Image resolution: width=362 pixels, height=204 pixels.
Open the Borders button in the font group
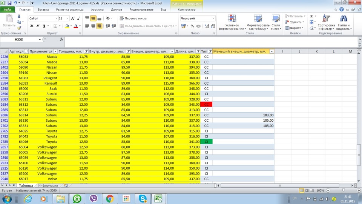point(55,26)
